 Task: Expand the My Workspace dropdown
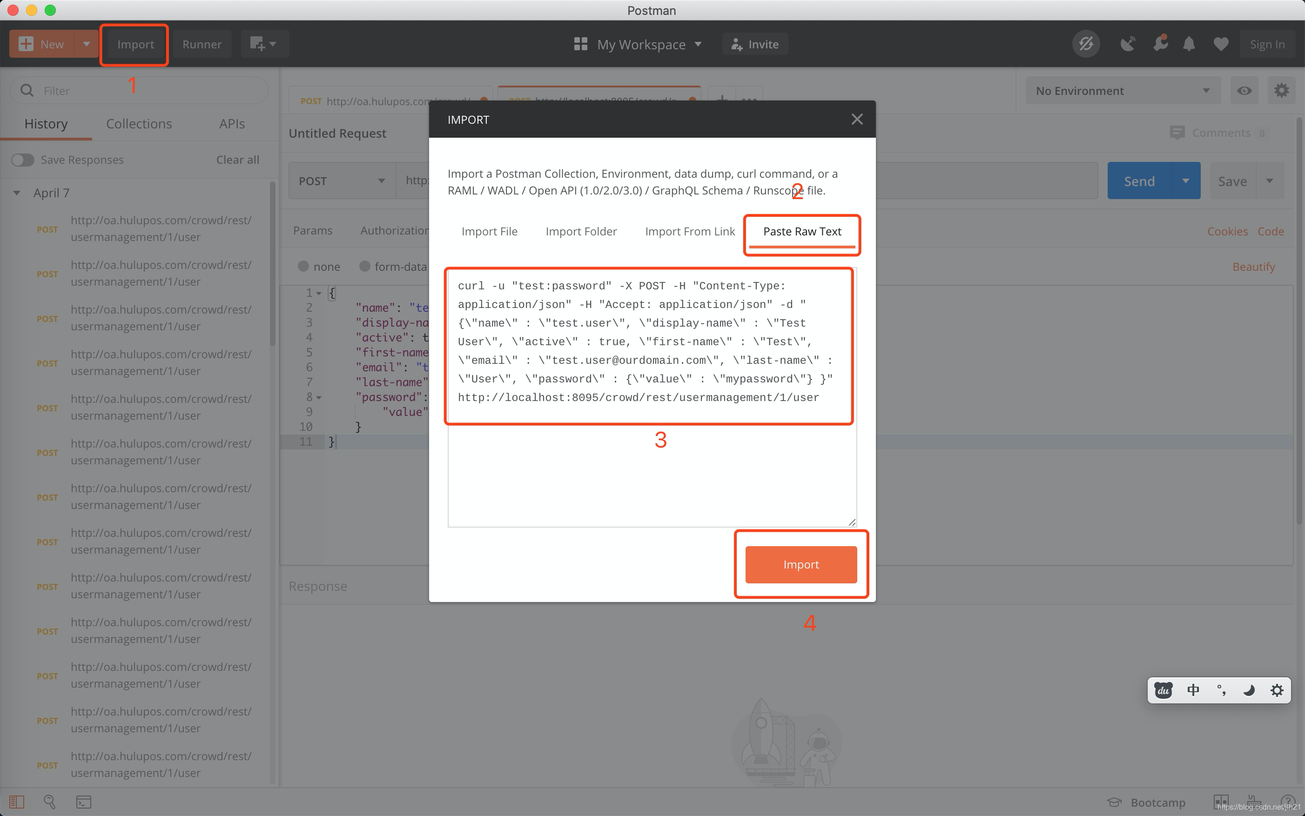tap(698, 44)
